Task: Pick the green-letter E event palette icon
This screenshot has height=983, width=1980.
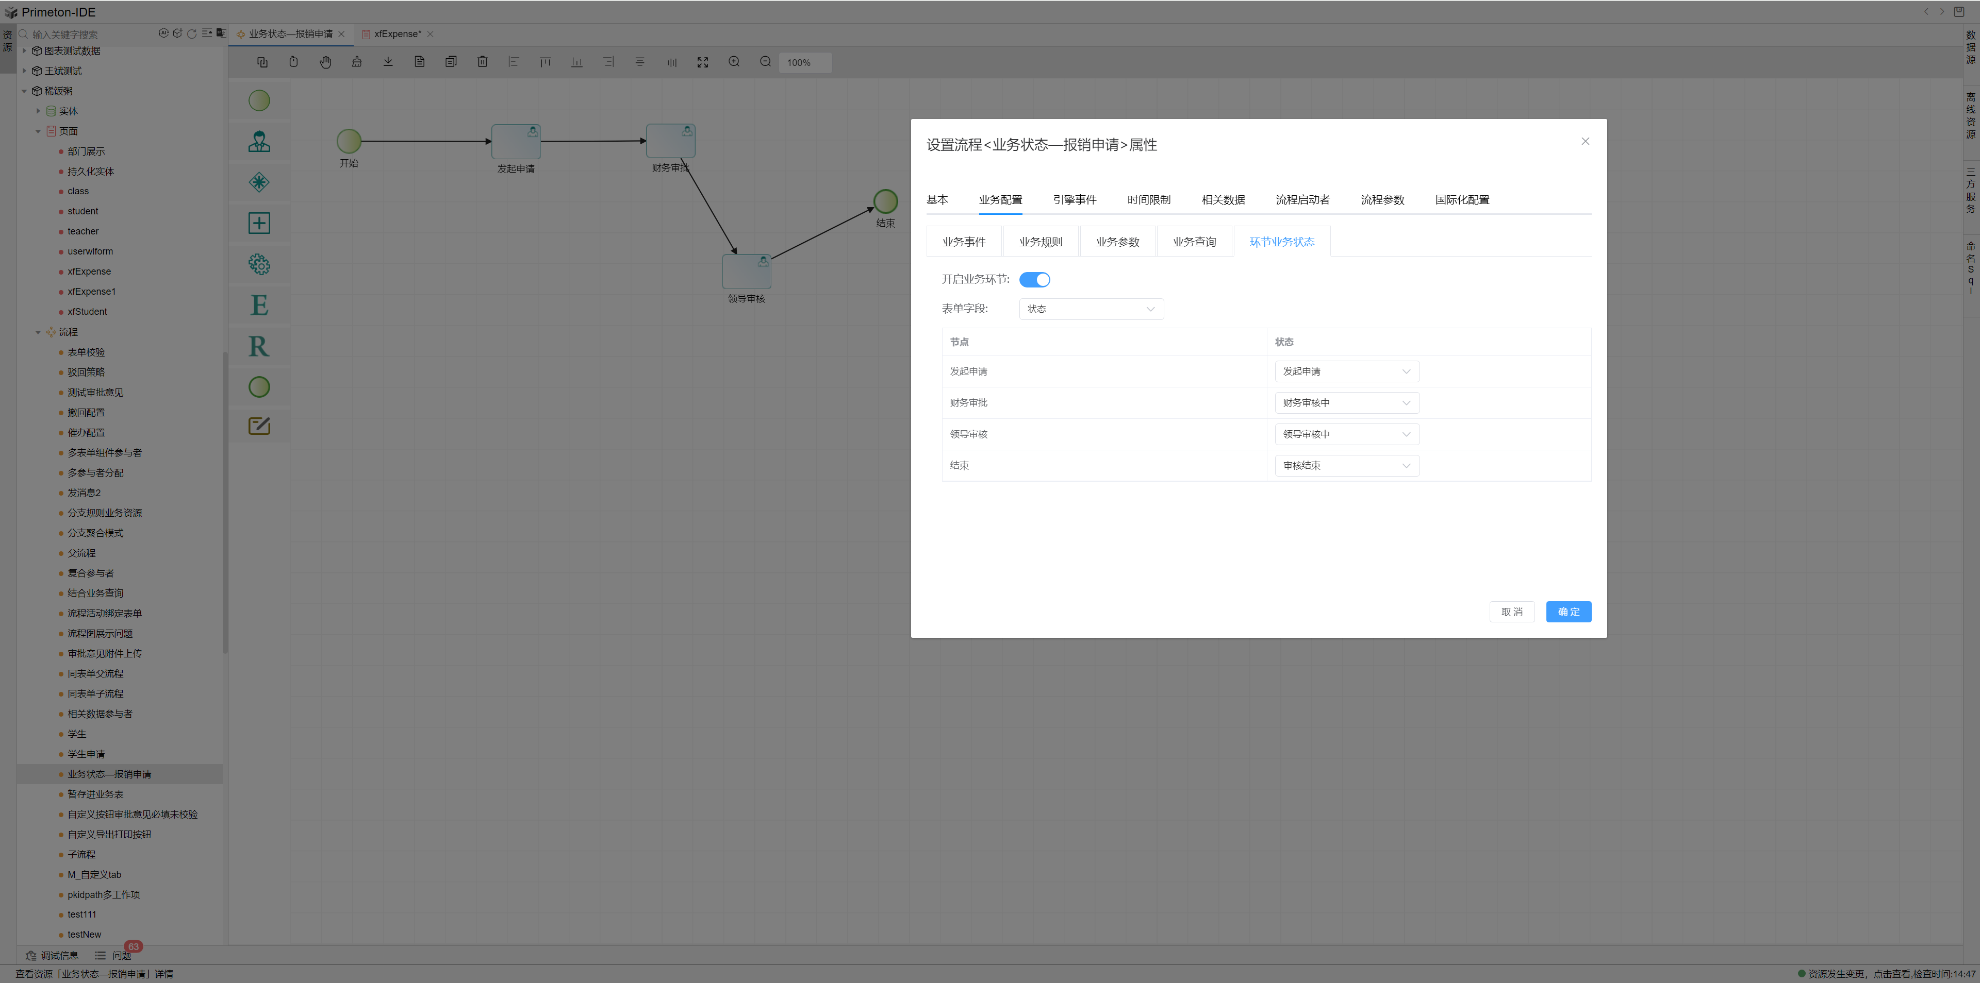Action: (x=259, y=306)
